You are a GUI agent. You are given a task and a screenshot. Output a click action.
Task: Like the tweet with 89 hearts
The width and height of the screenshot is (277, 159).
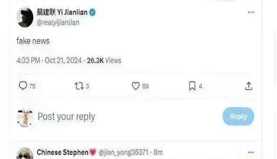tap(135, 86)
